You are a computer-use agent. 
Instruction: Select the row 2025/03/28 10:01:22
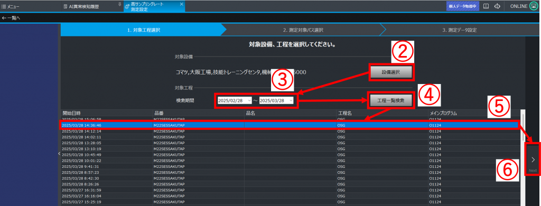(290, 161)
